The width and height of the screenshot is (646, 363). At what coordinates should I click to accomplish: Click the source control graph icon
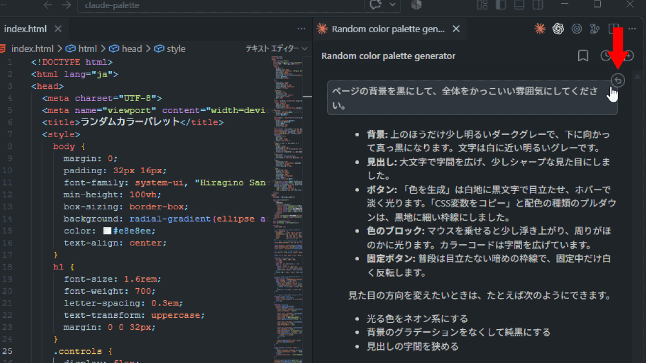click(x=594, y=29)
